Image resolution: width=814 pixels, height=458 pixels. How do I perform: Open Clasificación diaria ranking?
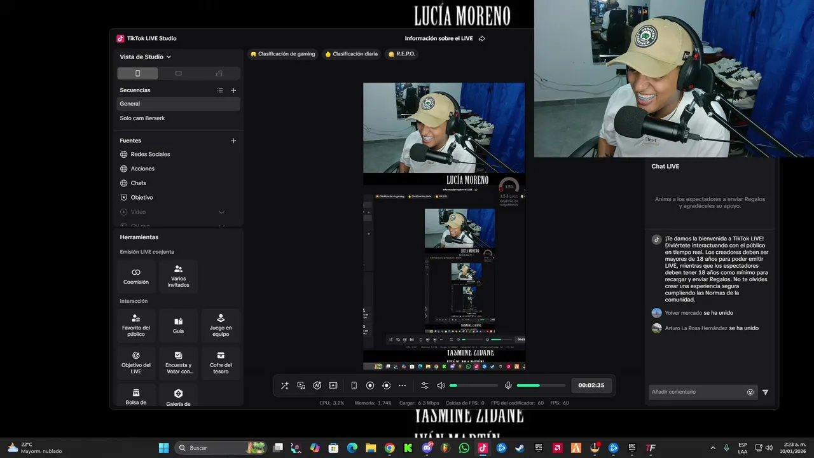pyautogui.click(x=352, y=54)
